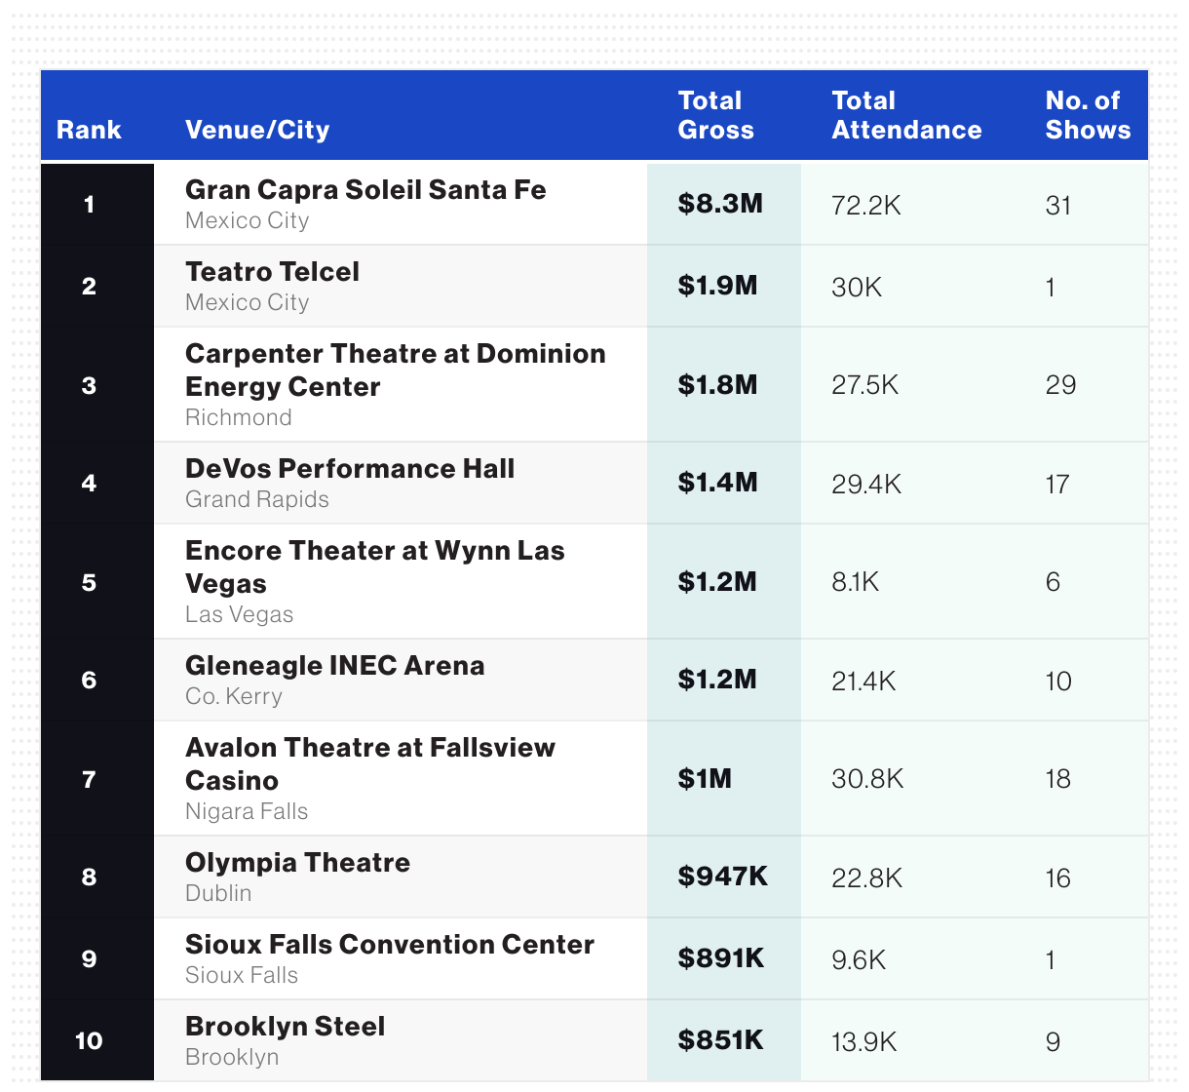Select the "$1.2M" gross for Encore Theater

click(x=717, y=582)
